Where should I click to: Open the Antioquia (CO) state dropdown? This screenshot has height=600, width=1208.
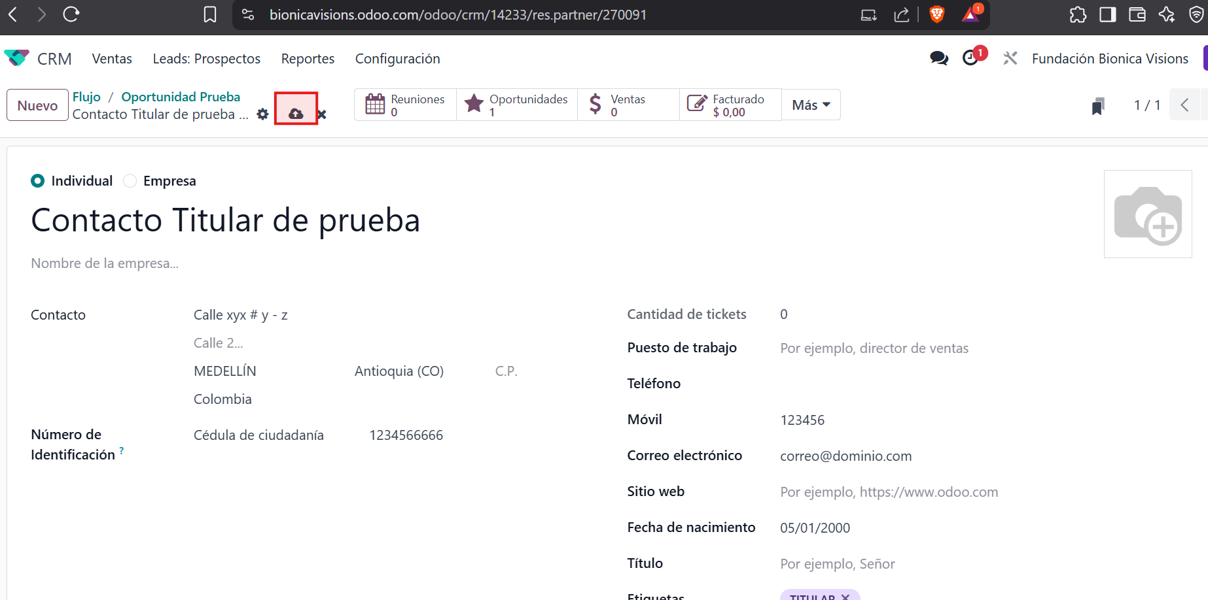(399, 371)
